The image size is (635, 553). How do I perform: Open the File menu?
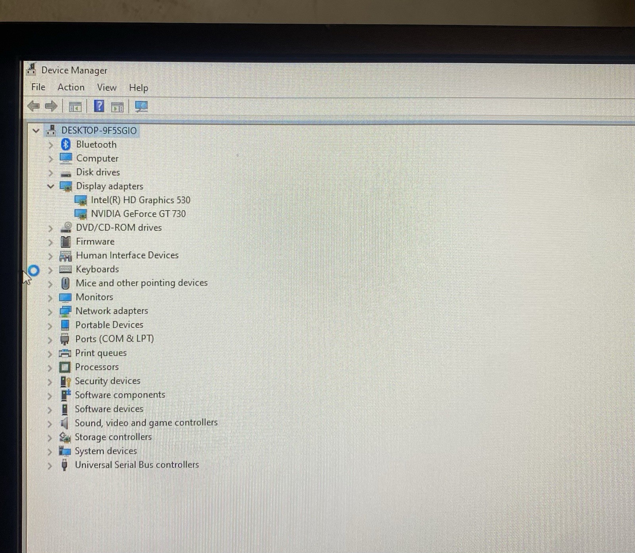point(38,87)
